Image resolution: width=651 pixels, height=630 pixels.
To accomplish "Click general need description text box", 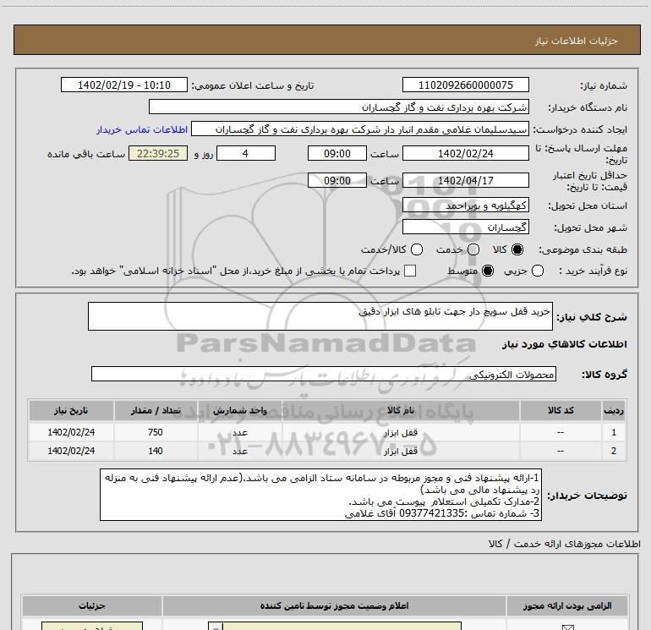I will 320,316.
